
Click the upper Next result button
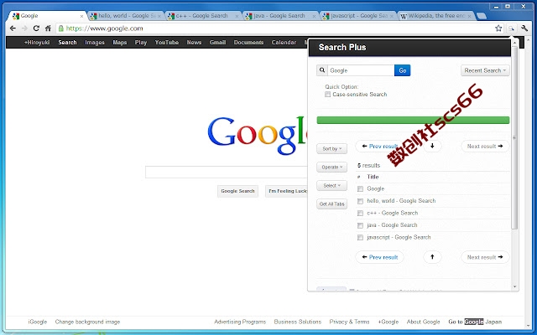pyautogui.click(x=485, y=146)
